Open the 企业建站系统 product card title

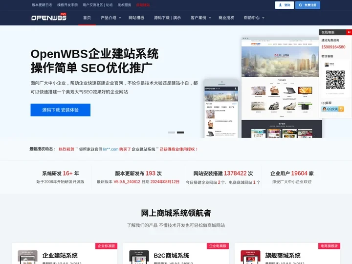(60, 256)
